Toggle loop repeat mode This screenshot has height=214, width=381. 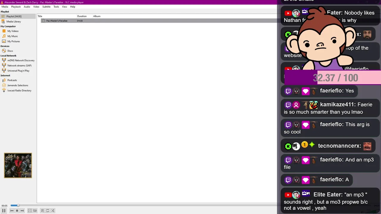coord(48,210)
